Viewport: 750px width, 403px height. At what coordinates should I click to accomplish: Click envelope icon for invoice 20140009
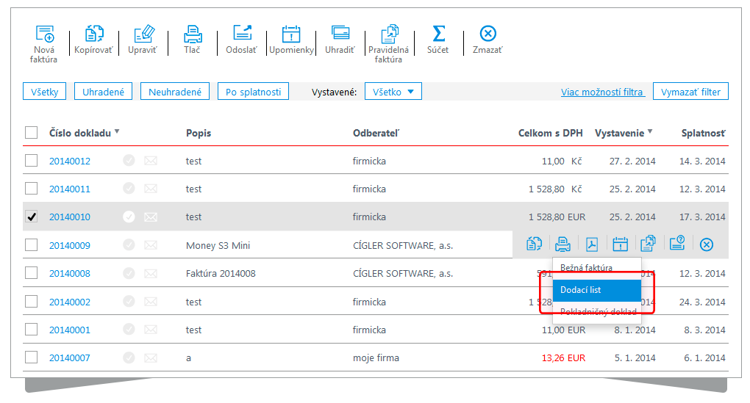point(151,245)
